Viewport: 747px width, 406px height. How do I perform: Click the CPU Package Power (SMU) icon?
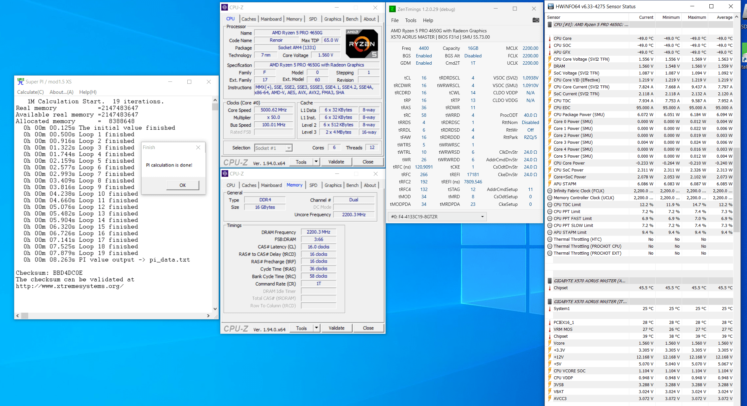point(550,115)
